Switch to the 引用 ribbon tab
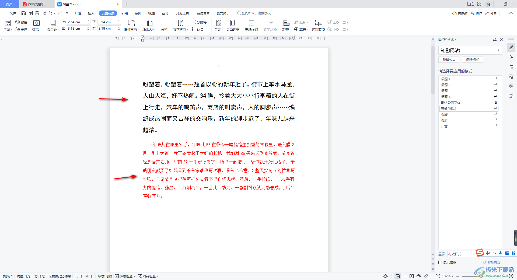The image size is (517, 280). (124, 13)
